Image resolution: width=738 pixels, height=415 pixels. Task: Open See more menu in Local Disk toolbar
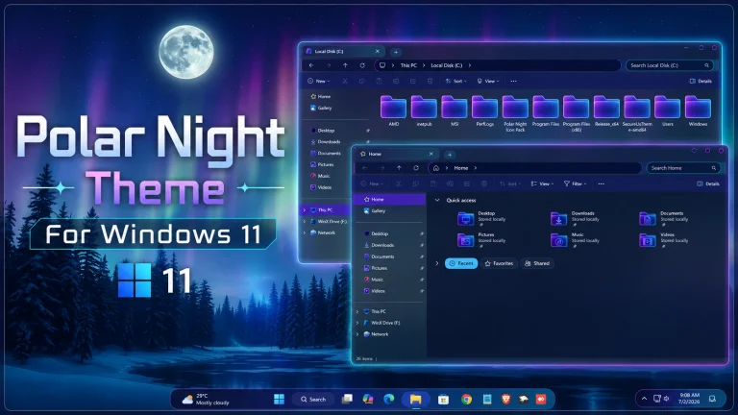(513, 81)
